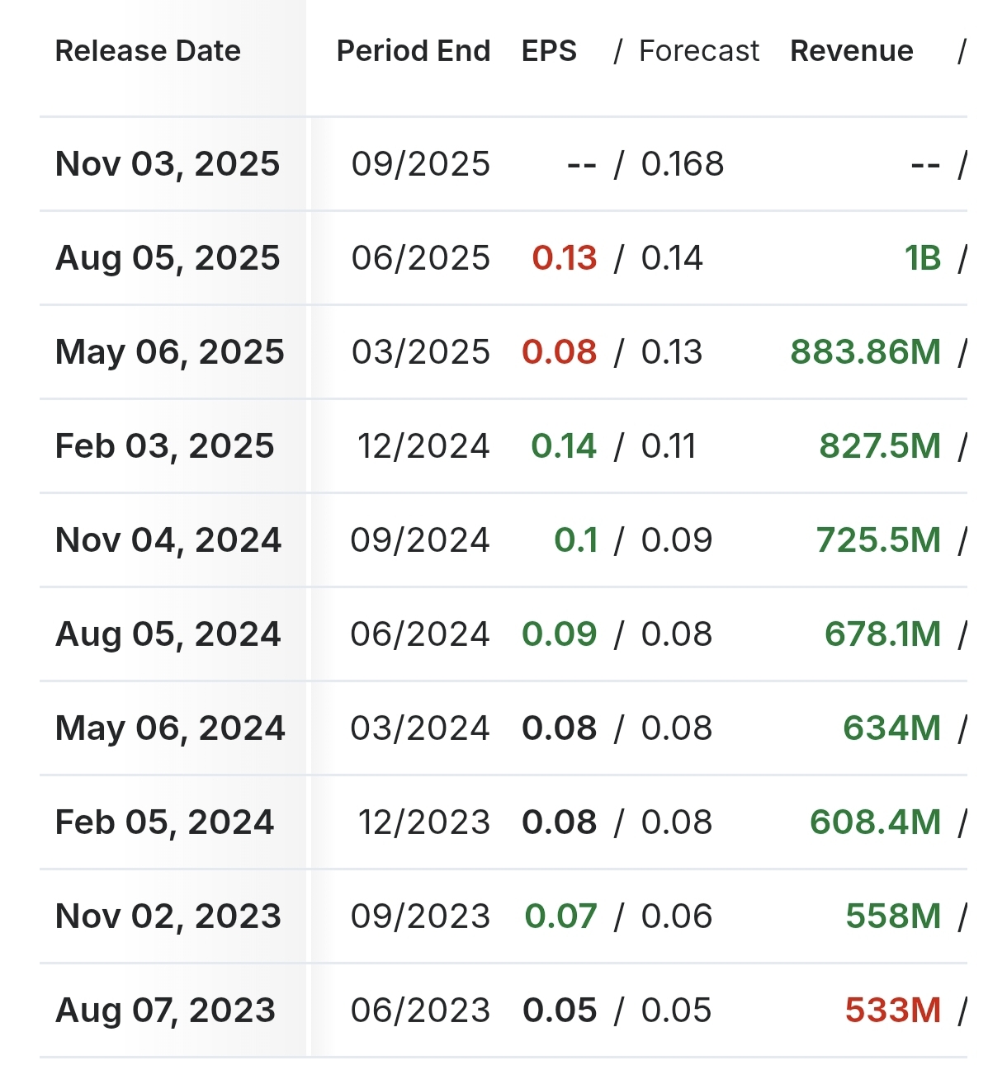Select the Aug 05, 2024 release date

pyautogui.click(x=168, y=634)
